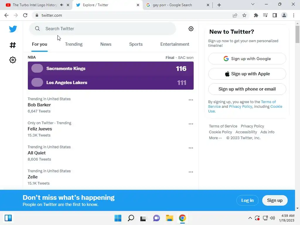The width and height of the screenshot is (300, 225).
Task: Open Chat app on taskbar
Action: [156, 218]
